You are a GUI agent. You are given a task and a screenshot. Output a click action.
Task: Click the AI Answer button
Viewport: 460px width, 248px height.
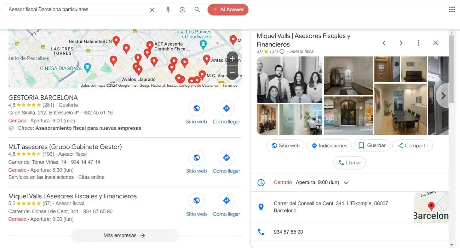[228, 10]
